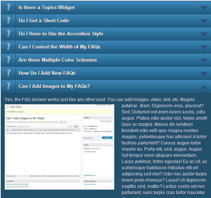Expand arrow for Multiple Color Schemes question
The image size is (211, 198).
[x=204, y=61]
